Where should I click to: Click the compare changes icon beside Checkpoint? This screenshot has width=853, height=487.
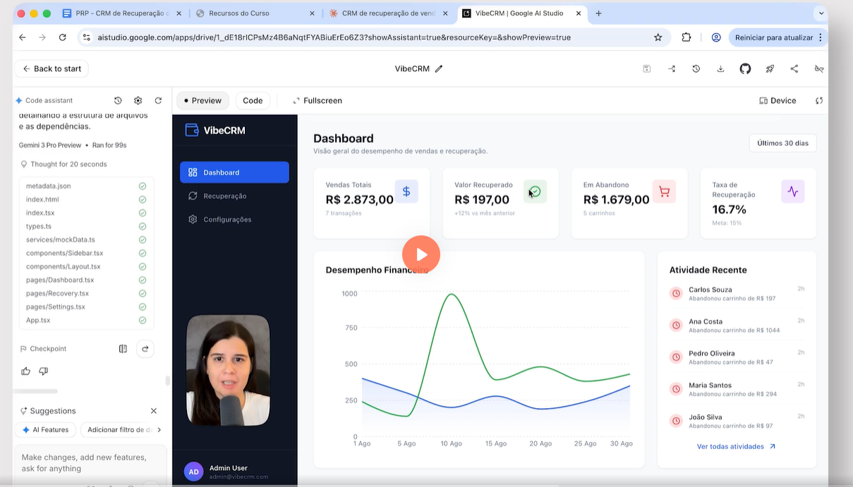123,348
